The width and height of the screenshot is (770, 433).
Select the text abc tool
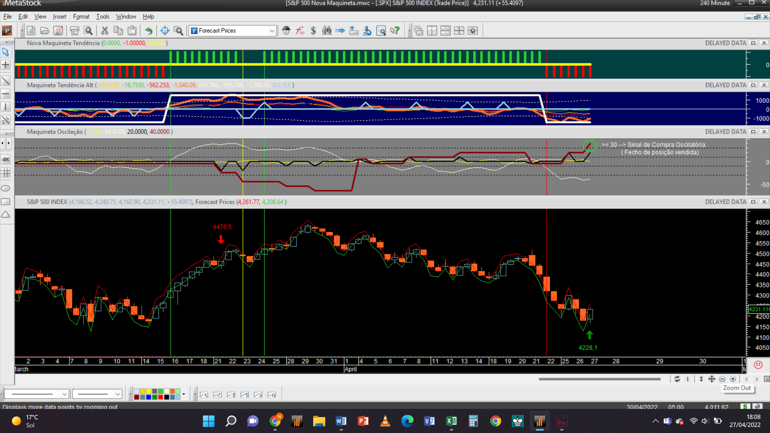click(6, 159)
